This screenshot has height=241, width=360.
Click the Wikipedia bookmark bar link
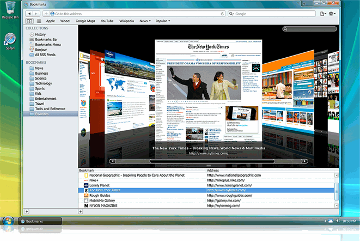coord(126,21)
